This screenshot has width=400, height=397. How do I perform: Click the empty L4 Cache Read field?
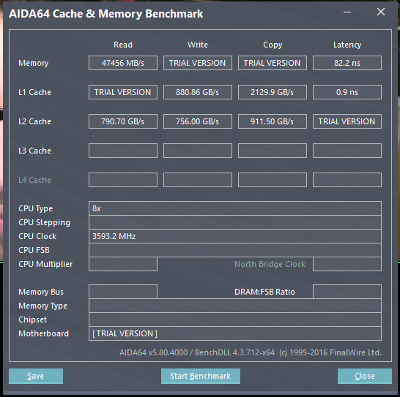pos(123,180)
